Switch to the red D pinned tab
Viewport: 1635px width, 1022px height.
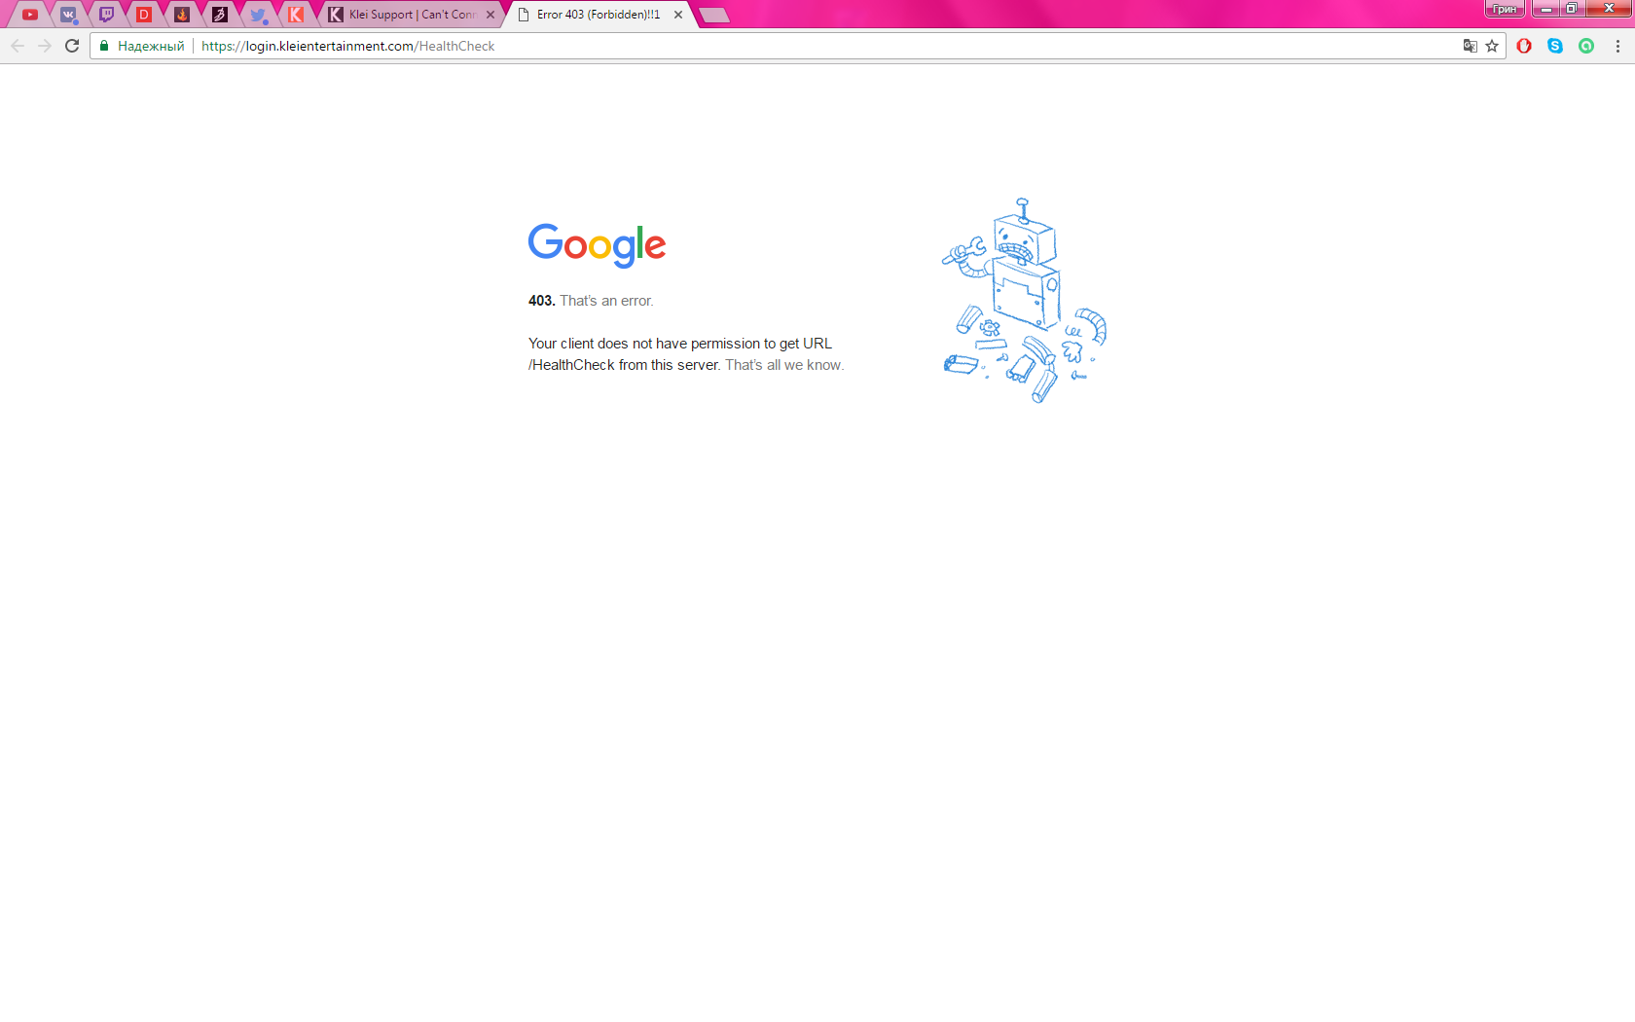[144, 15]
